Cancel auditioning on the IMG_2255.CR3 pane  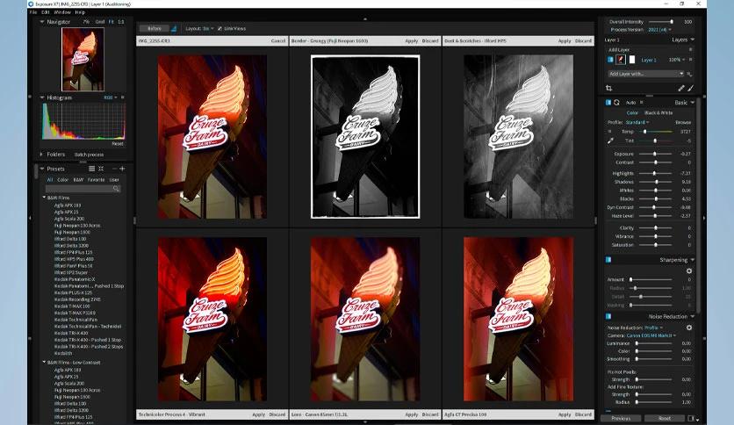278,40
